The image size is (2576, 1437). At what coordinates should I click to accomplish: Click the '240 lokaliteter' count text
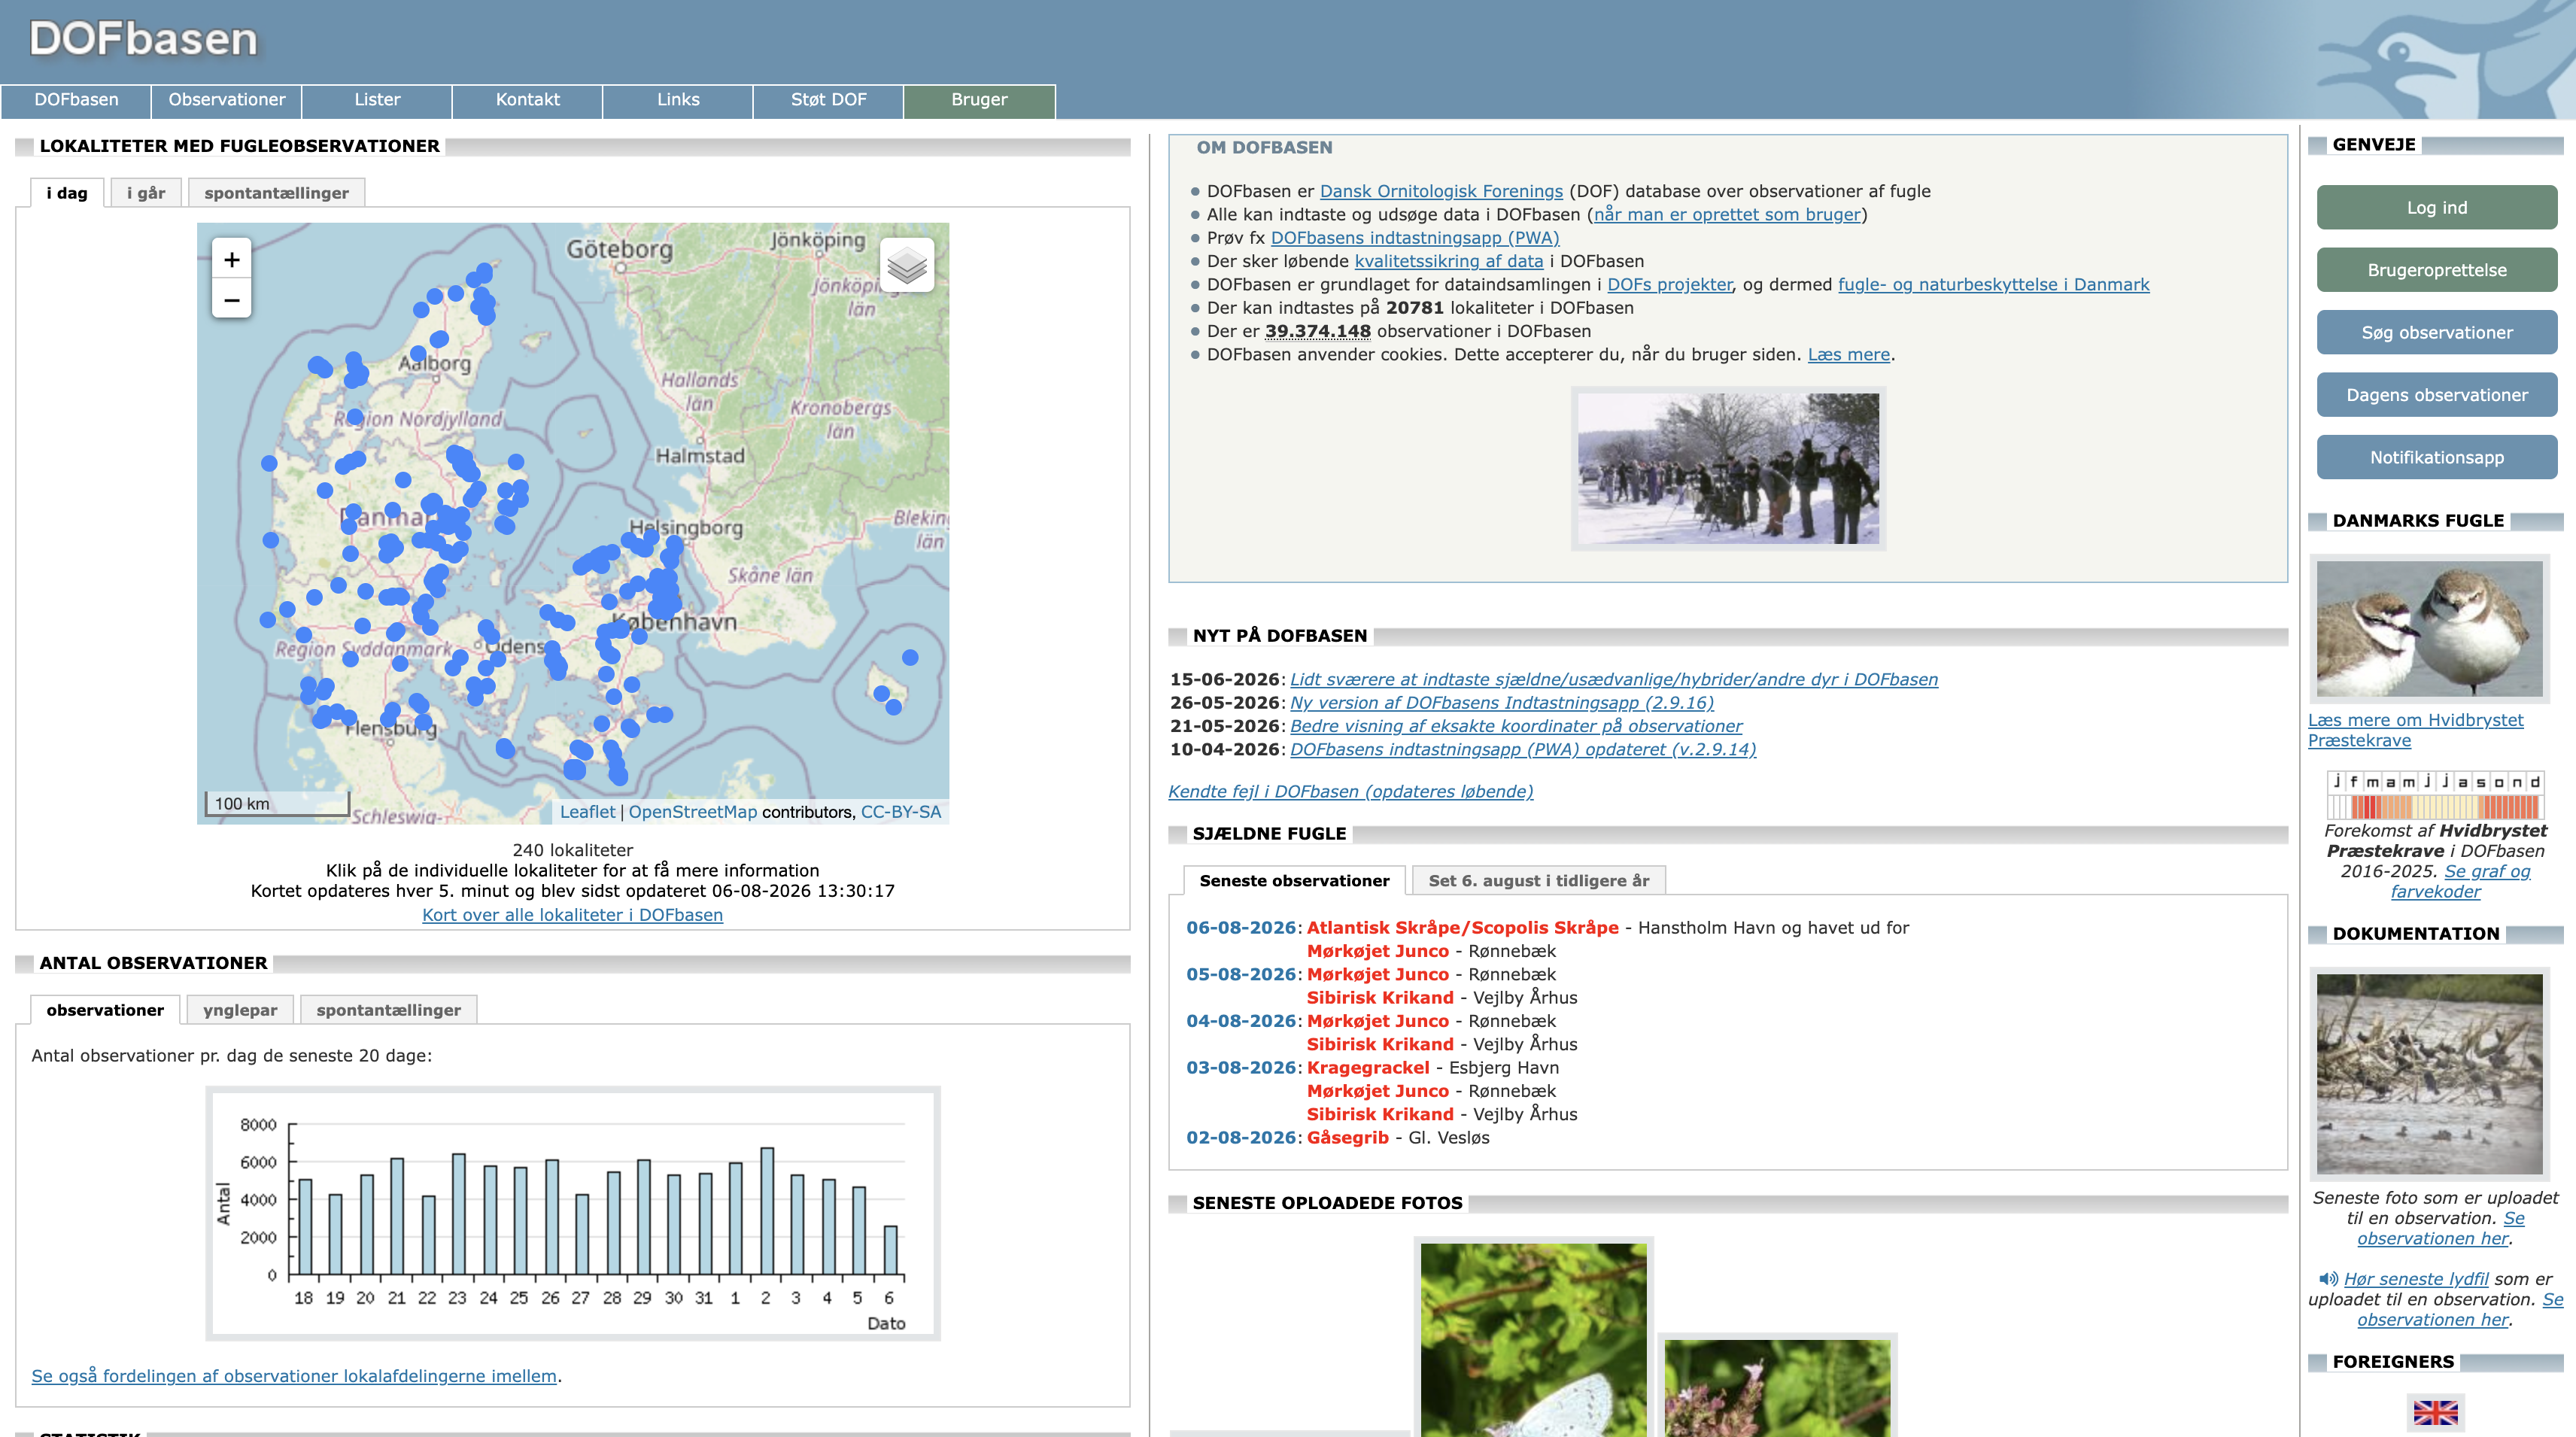pos(572,850)
